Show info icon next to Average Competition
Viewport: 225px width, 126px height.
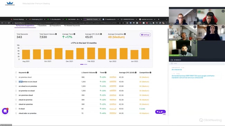click(x=125, y=34)
